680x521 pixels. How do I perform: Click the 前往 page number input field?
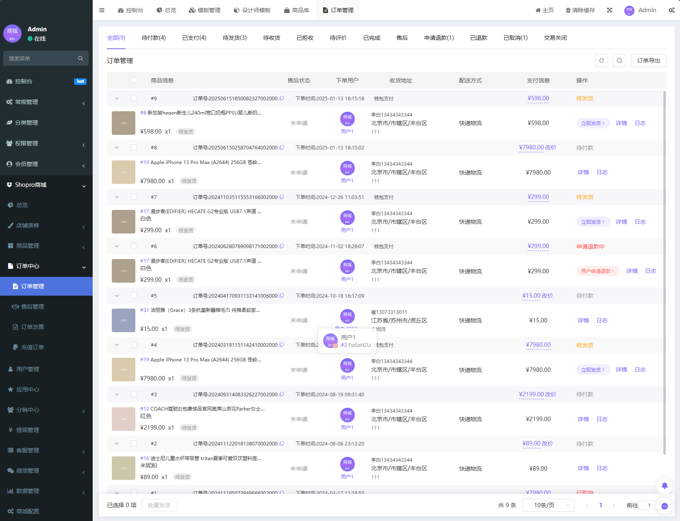(649, 505)
